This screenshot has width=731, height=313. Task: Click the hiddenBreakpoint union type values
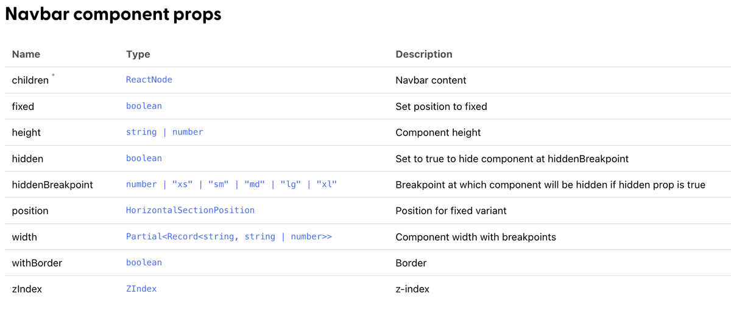231,184
